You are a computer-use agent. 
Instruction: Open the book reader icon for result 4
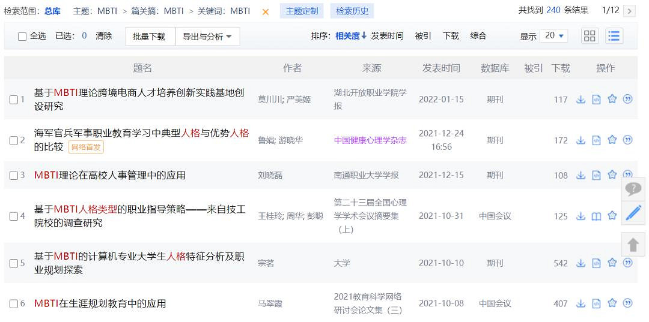tap(596, 216)
